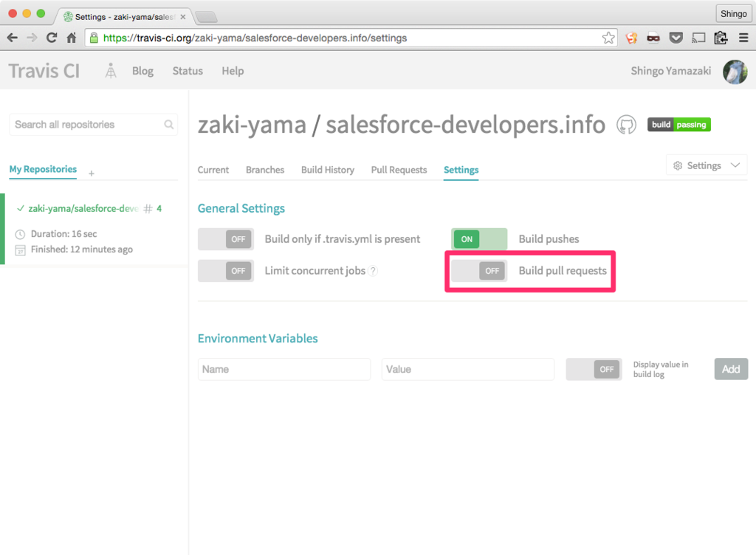The image size is (756, 555).
Task: Click the Shingo Chrome profile button
Action: pos(733,13)
